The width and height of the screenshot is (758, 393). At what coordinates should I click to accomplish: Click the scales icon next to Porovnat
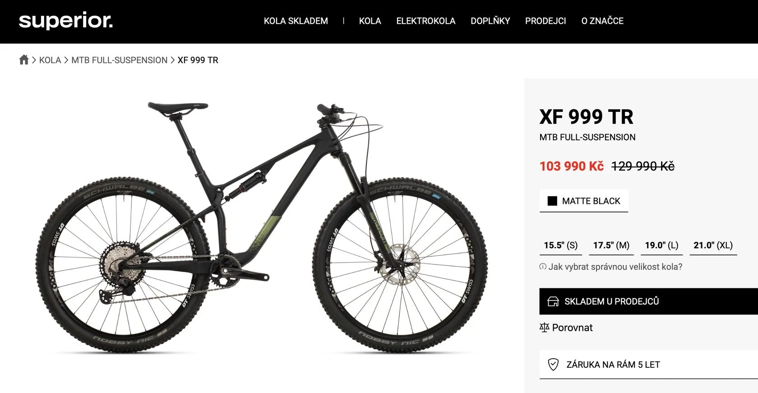pyautogui.click(x=544, y=328)
